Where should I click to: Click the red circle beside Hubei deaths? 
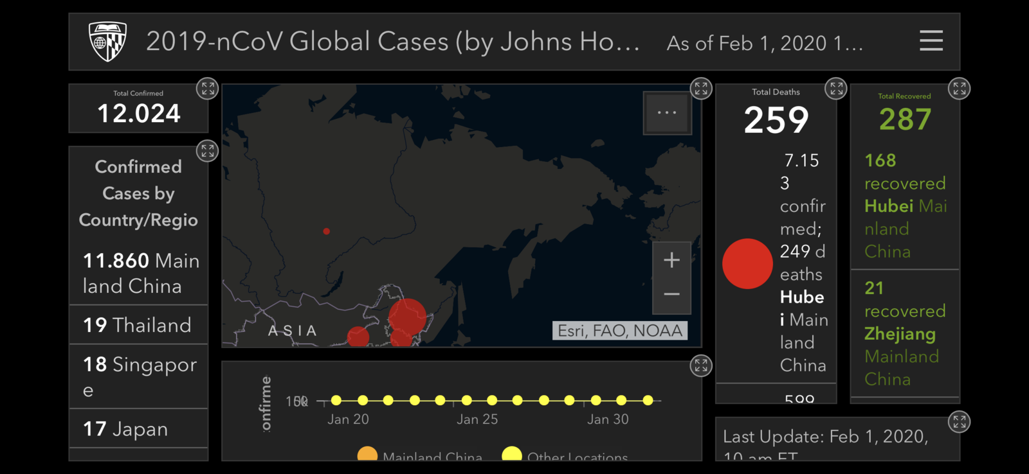pyautogui.click(x=747, y=263)
